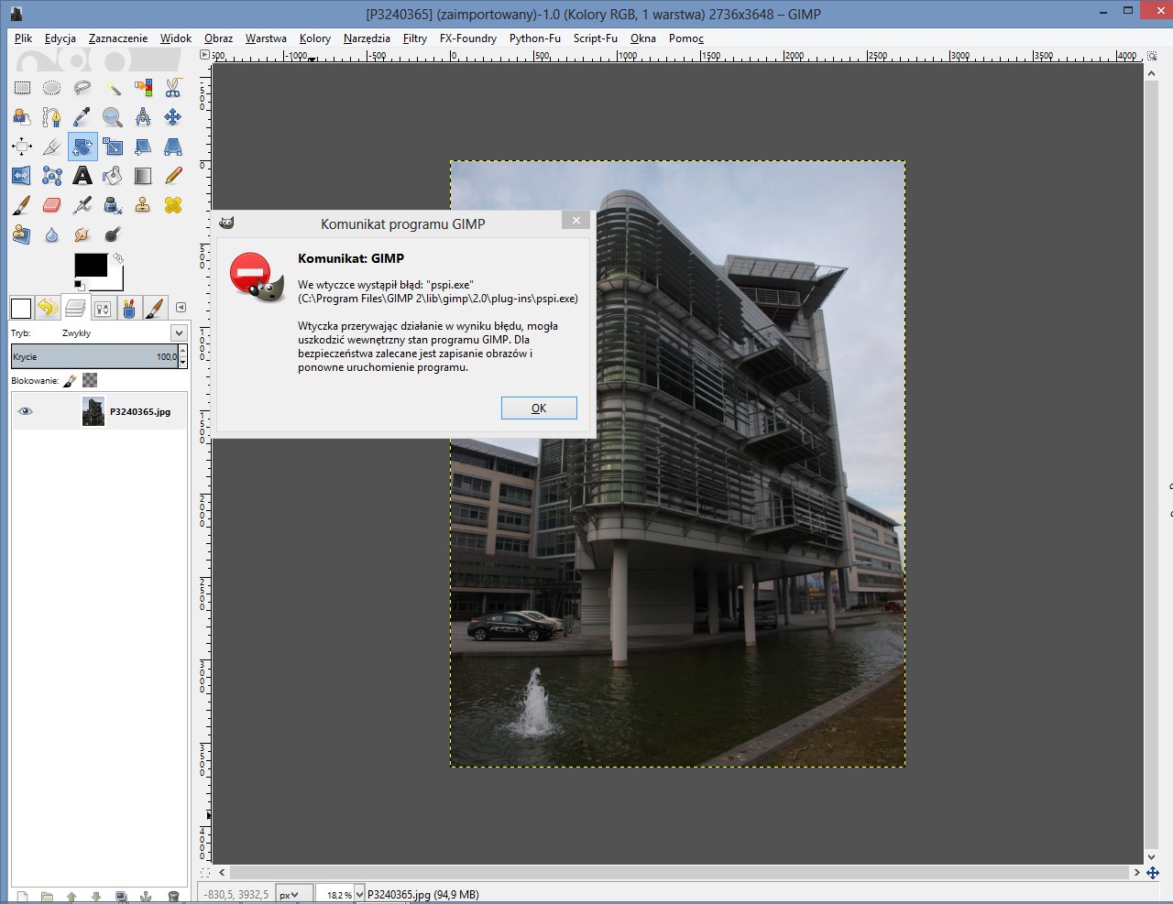Screen dimensions: 1173x904
Task: Click the black foreground color swatch
Action: 90,265
